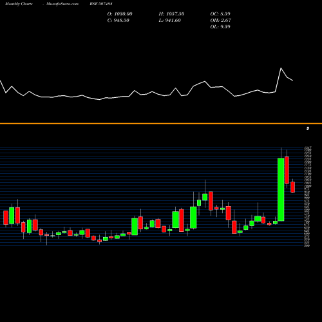Image resolution: width=322 pixels, height=322 pixels.
Task: Click the tallest green candlestick
Action: point(281,189)
